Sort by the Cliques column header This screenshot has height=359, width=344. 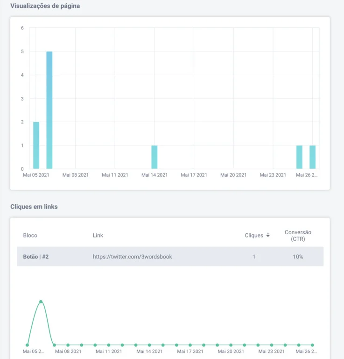pos(254,236)
